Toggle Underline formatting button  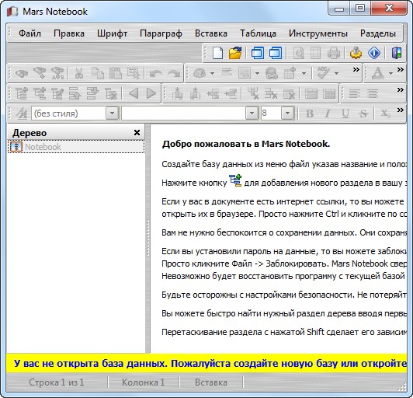pos(345,113)
